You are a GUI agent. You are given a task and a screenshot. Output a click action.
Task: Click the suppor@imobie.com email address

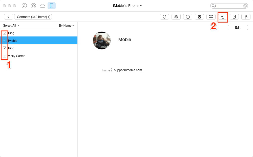(128, 70)
